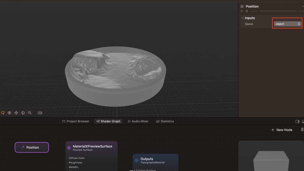Collapse the Inputs section
This screenshot has width=304, height=171.
(242, 18)
